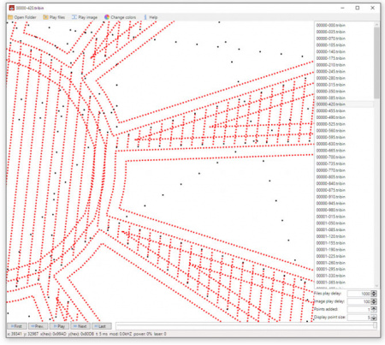Open Help from the toolbar

coord(151,17)
